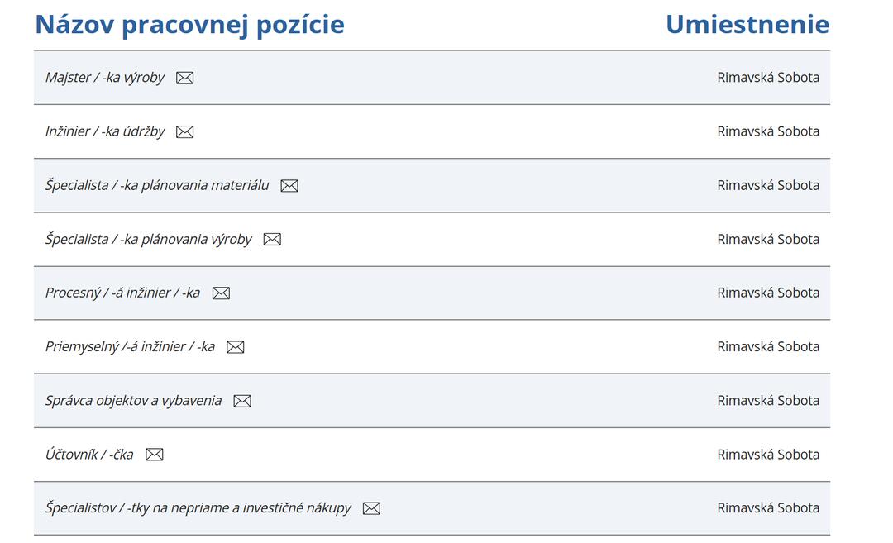
Task: Select Špecialista / -ka plánovania materiálu listing
Action: tap(157, 186)
